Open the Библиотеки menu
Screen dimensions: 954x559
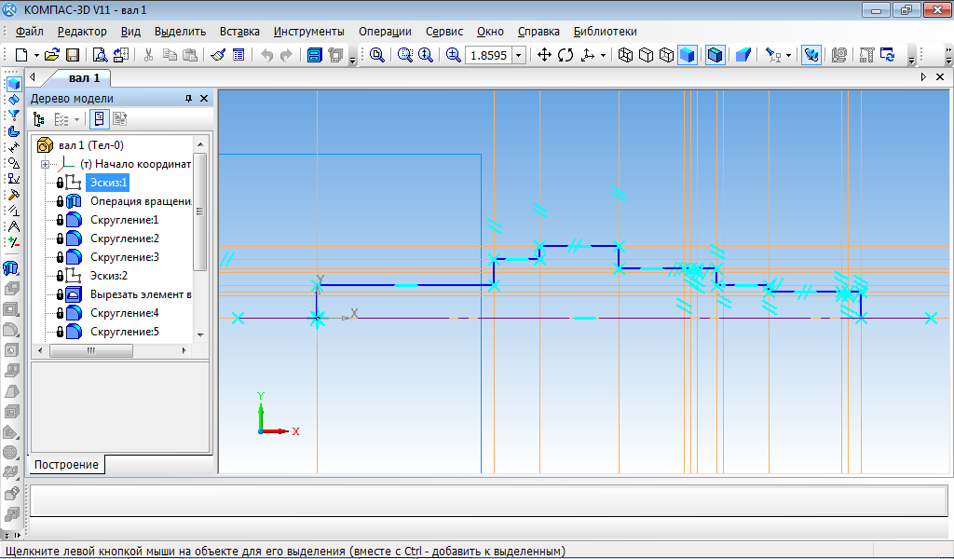tap(606, 32)
